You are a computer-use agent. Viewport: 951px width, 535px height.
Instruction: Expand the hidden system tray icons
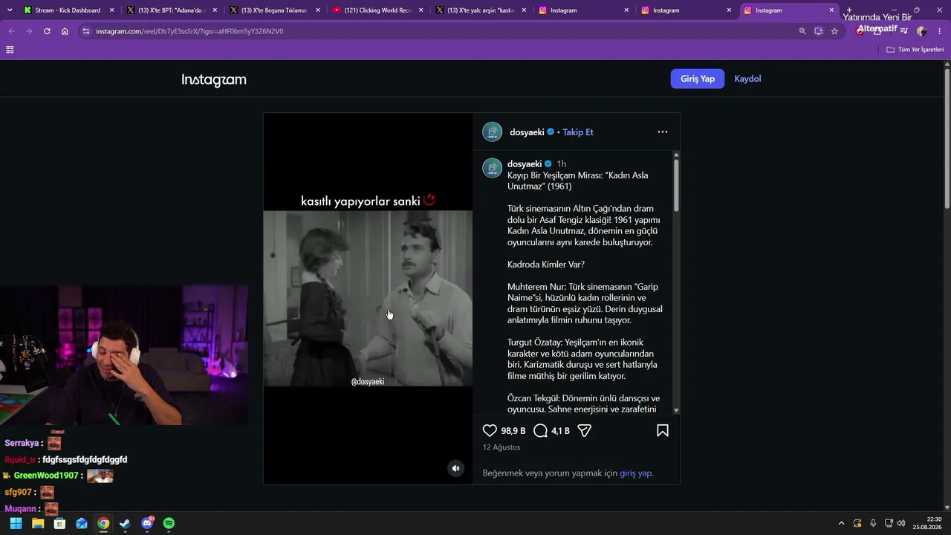tap(841, 523)
